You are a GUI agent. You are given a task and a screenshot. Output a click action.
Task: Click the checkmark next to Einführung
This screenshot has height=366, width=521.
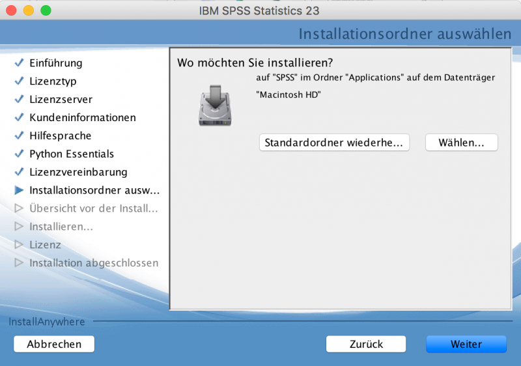pyautogui.click(x=20, y=63)
